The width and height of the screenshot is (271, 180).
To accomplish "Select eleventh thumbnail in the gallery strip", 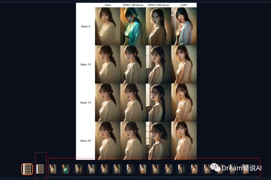I will tap(156, 169).
